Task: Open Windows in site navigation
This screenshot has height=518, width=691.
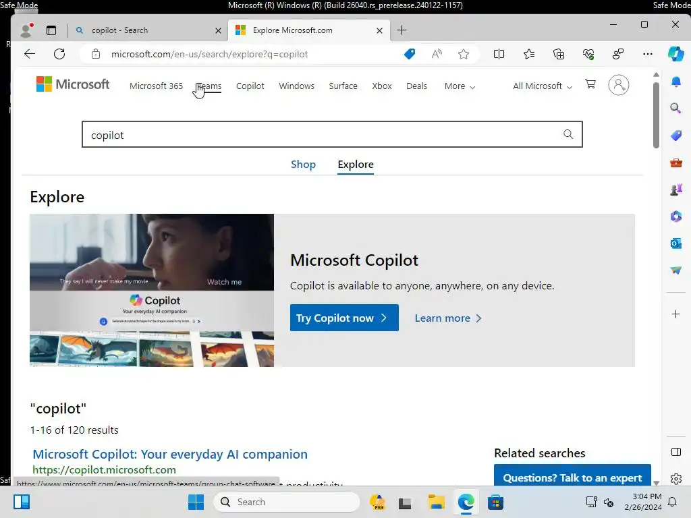Action: click(297, 86)
